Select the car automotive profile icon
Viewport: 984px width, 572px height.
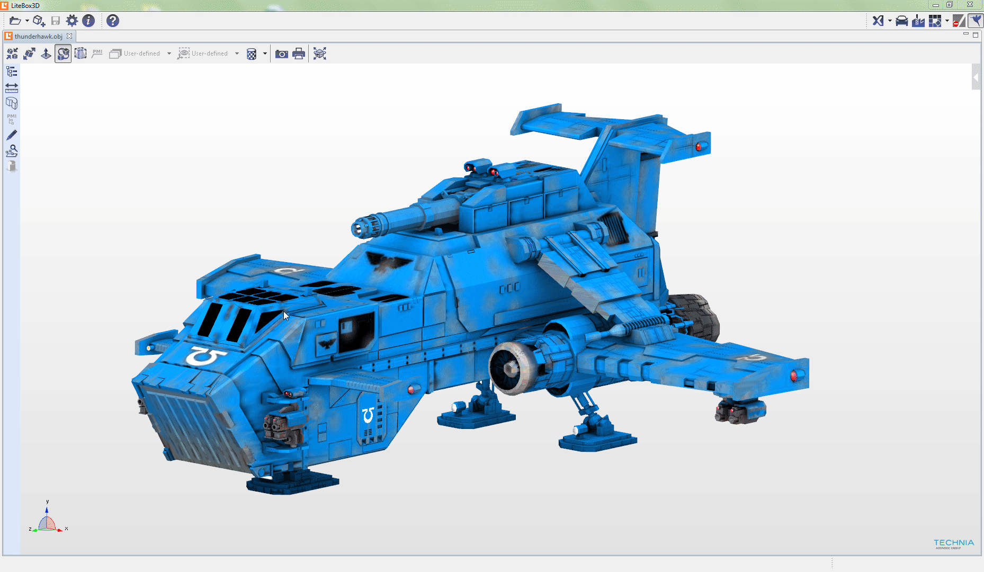pyautogui.click(x=902, y=21)
